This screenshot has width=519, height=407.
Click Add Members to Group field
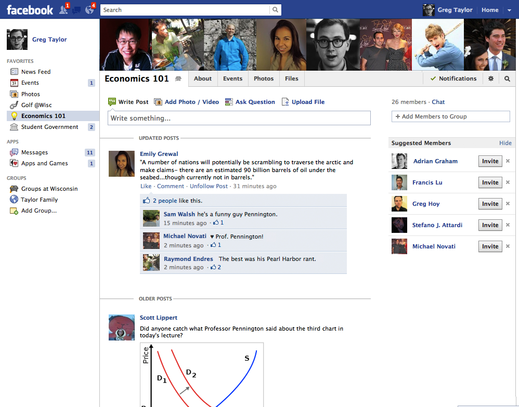click(x=450, y=116)
